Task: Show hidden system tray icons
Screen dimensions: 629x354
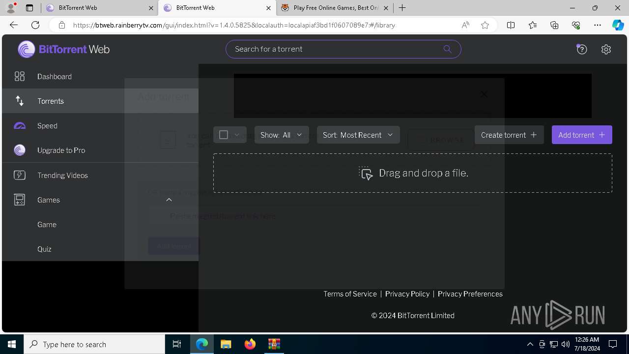Action: 530,344
